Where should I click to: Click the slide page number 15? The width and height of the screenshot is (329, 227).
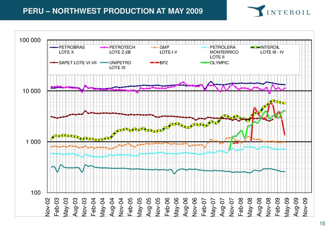click(x=322, y=223)
